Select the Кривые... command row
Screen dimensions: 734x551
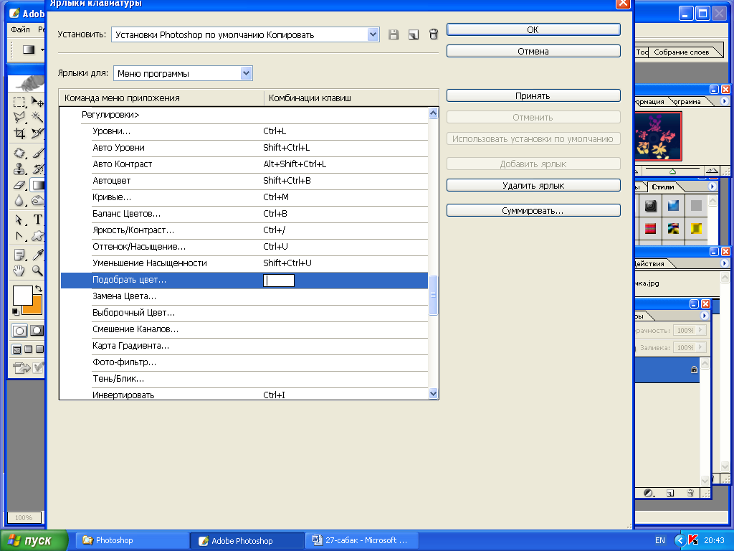(244, 197)
